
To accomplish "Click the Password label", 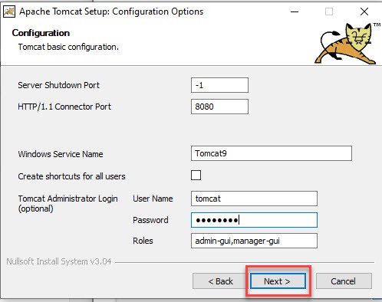I will coord(150,220).
